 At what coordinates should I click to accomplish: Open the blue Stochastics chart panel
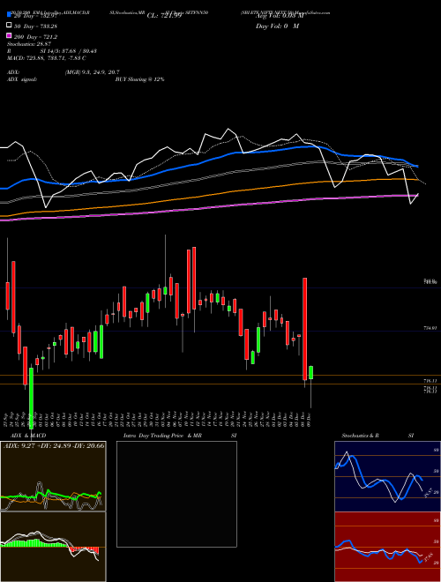(387, 476)
